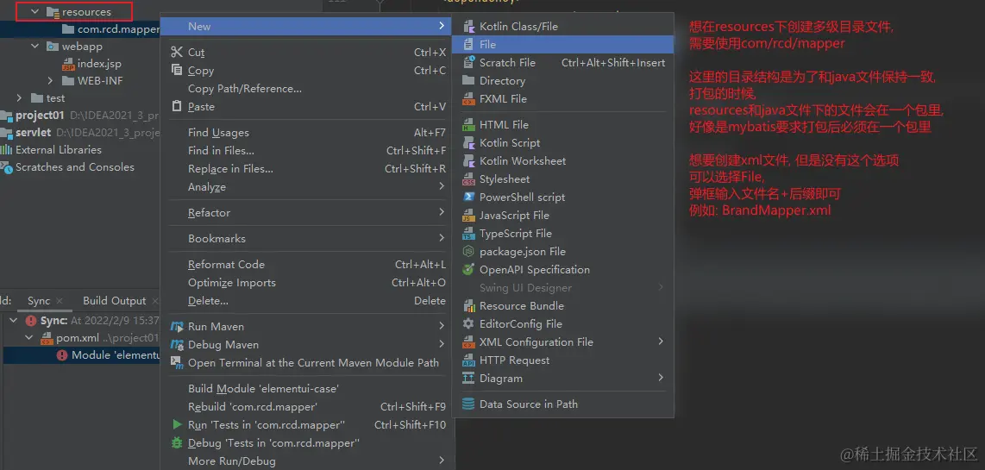Click the File icon in New submenu
This screenshot has width=985, height=470.
click(x=468, y=45)
